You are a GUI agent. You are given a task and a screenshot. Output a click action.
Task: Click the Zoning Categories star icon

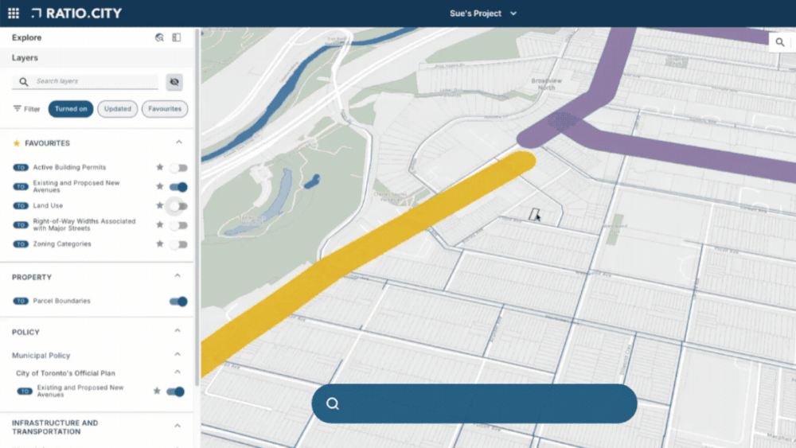159,243
